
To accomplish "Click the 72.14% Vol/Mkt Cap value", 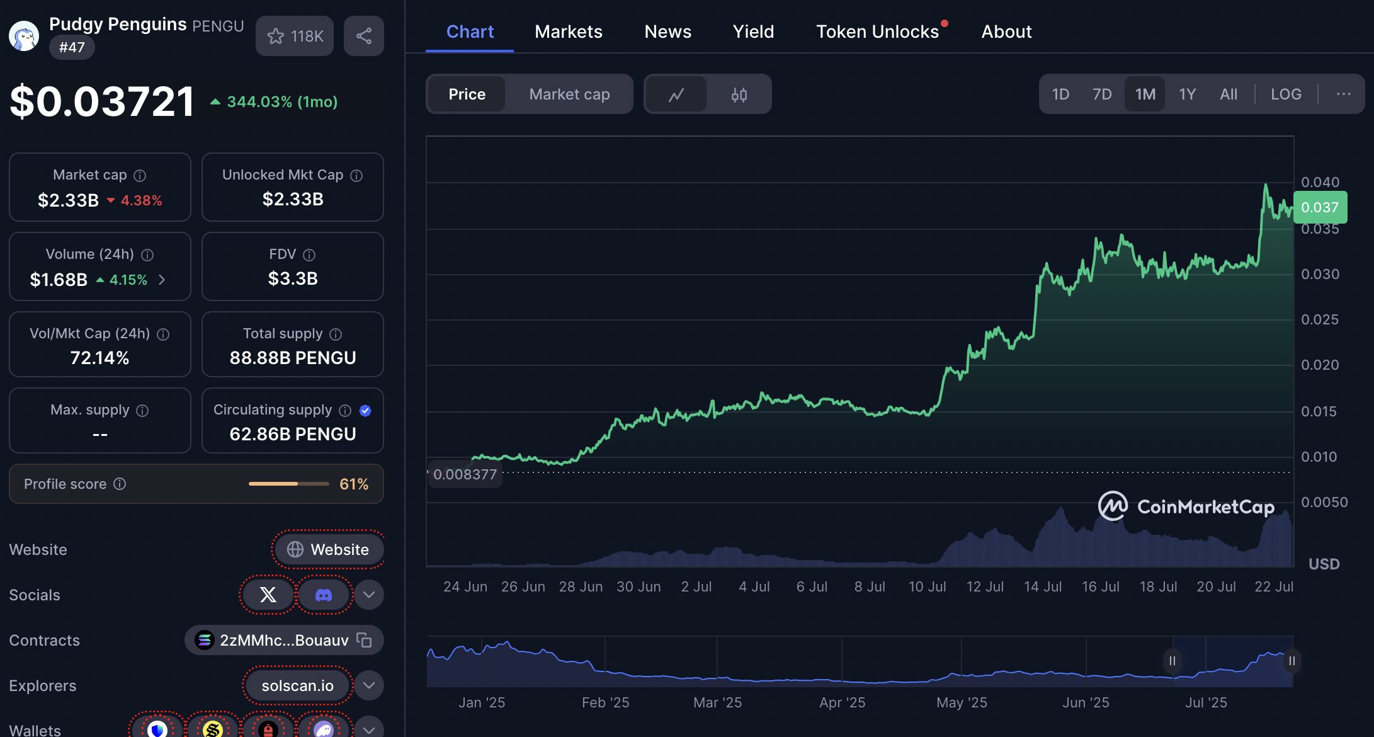I will coord(99,358).
